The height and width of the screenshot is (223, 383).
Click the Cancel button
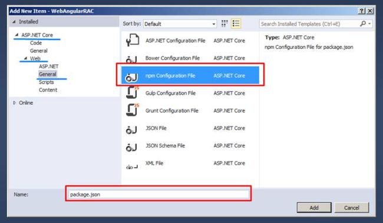point(352,208)
